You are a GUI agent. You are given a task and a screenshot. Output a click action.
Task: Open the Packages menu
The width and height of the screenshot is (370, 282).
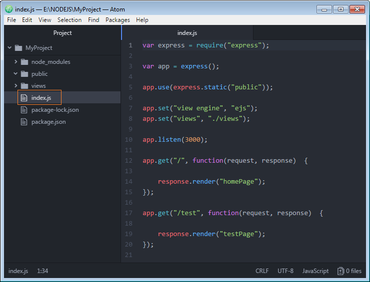coord(117,20)
